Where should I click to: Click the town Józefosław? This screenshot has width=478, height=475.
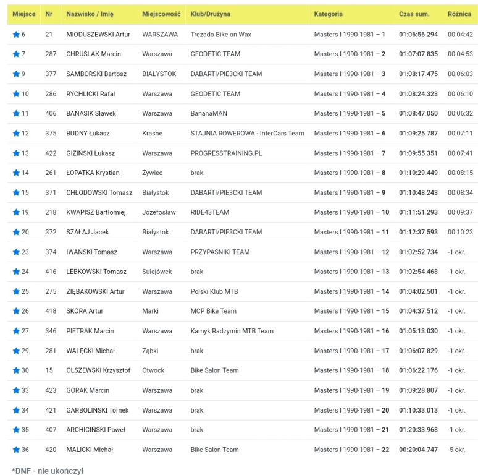coord(159,212)
